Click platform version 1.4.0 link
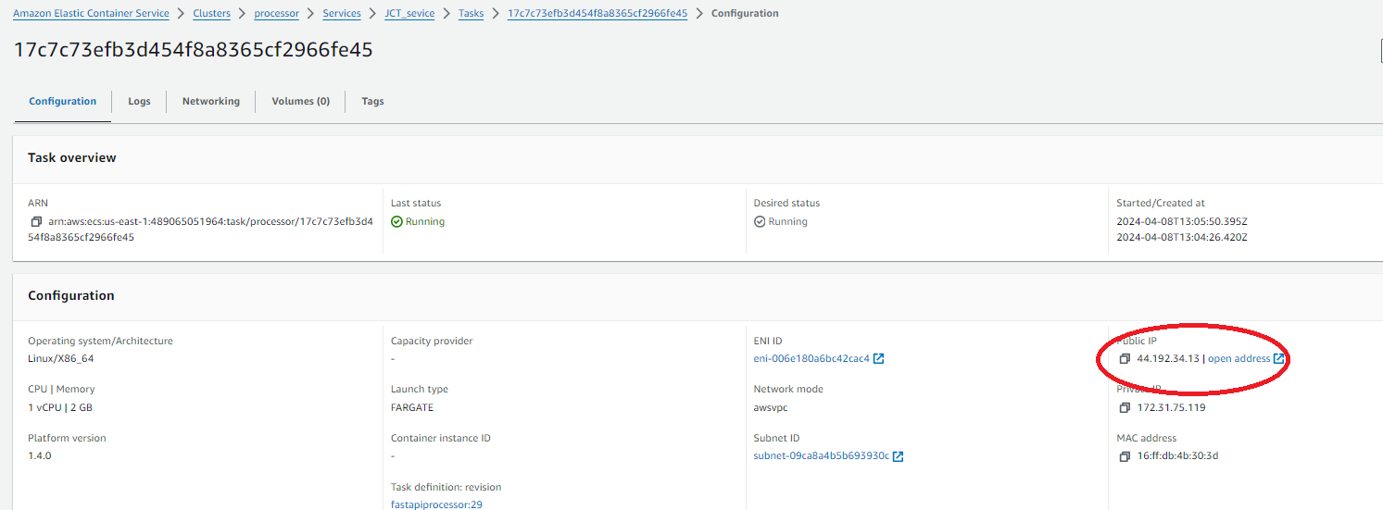Viewport: 1383px width, 510px height. tap(39, 456)
